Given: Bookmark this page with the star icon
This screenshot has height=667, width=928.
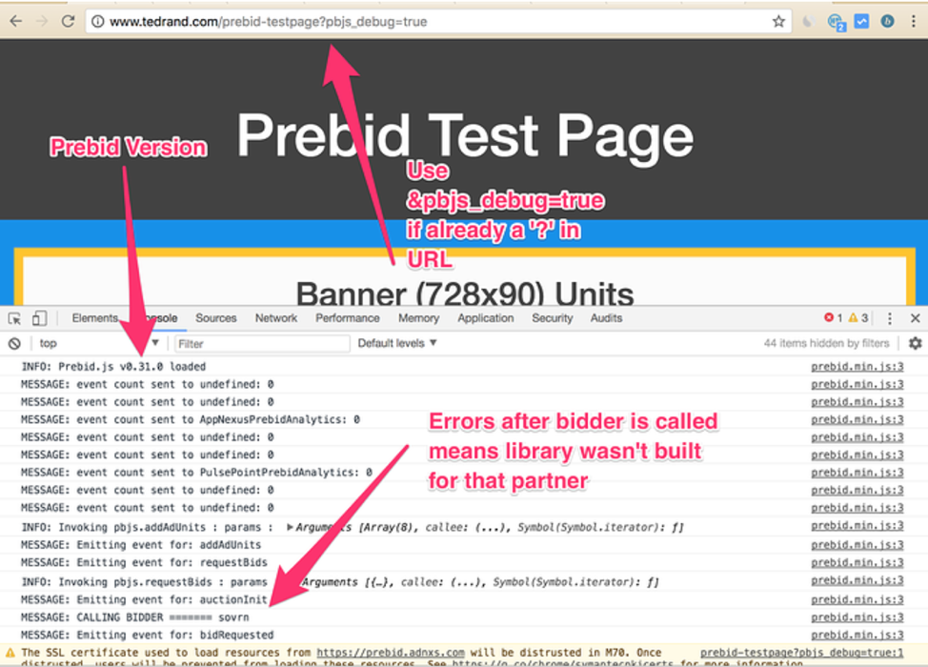Looking at the screenshot, I should (x=778, y=21).
